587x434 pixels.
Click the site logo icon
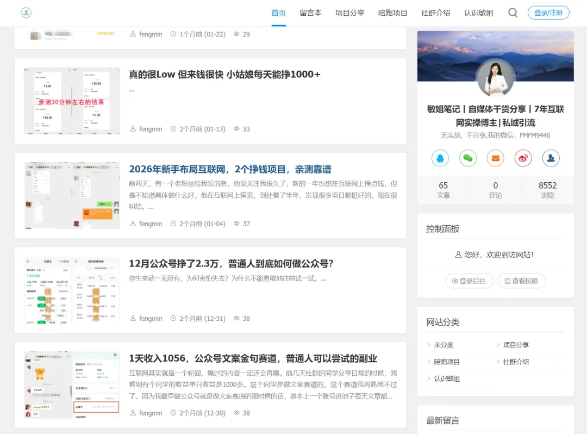click(x=26, y=13)
